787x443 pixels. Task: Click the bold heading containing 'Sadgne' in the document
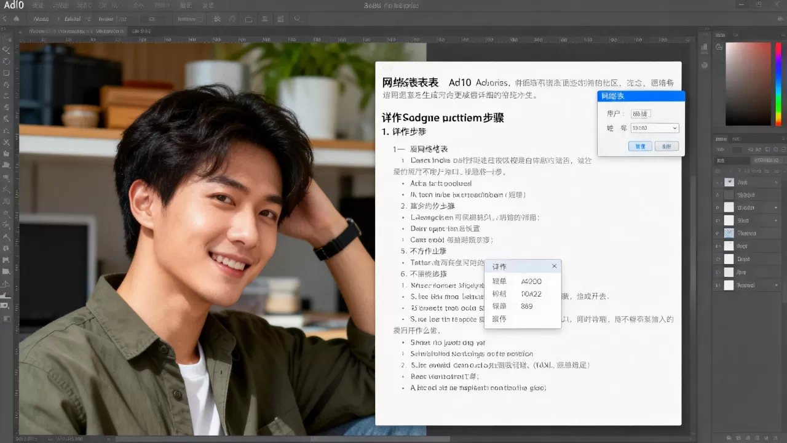443,117
